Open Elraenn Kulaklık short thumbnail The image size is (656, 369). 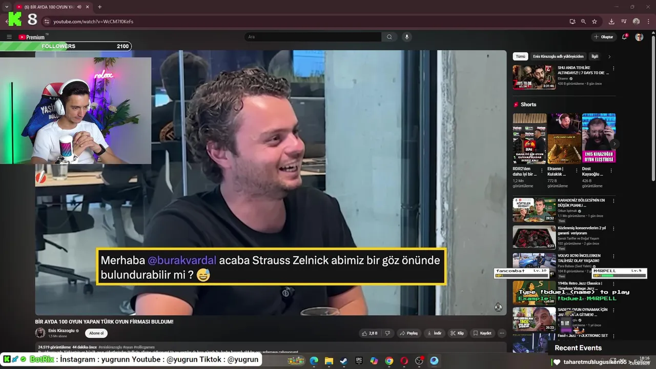[564, 138]
